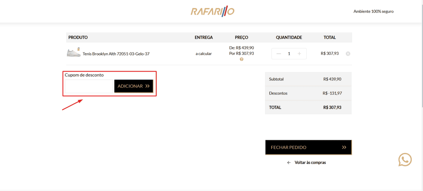Click the Descontos label

(x=278, y=93)
